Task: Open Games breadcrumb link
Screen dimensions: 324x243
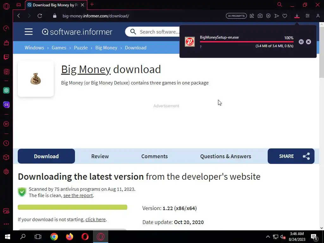Action: point(59,47)
